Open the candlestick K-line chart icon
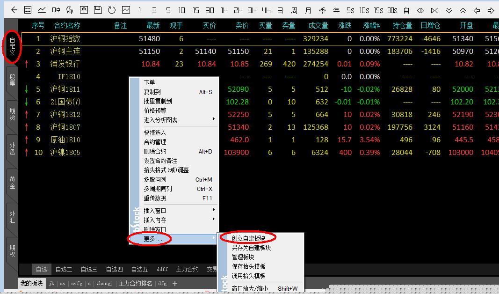Viewport: 499px width, 294px height. (56, 10)
